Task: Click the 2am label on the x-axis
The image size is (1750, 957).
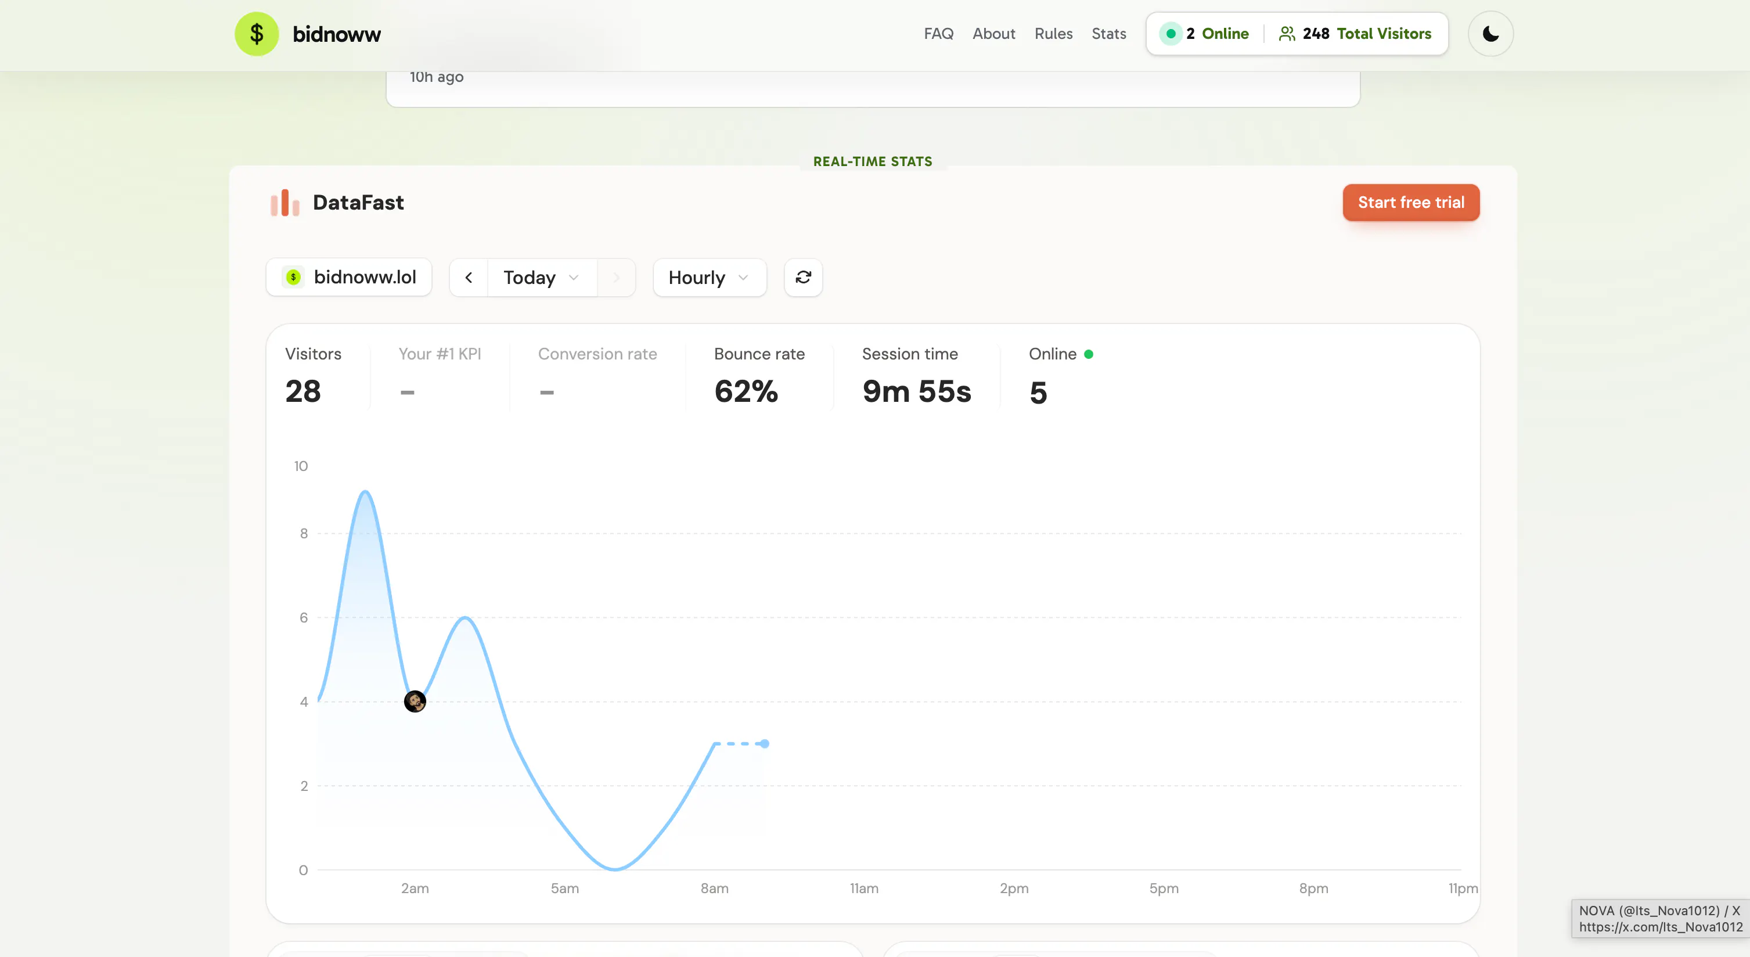Action: [x=415, y=888]
